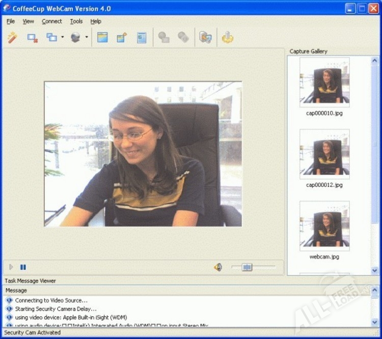This screenshot has width=382, height=339.
Task: Click the Capture Gallery scroll down arrow
Action: pyautogui.click(x=375, y=271)
